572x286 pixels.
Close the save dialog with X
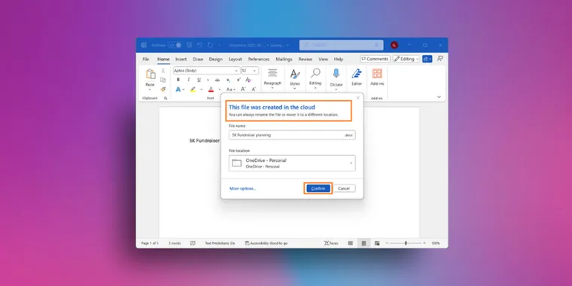click(x=357, y=98)
